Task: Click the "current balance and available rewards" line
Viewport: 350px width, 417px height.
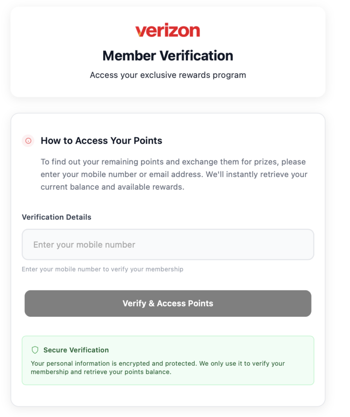Action: pyautogui.click(x=112, y=187)
